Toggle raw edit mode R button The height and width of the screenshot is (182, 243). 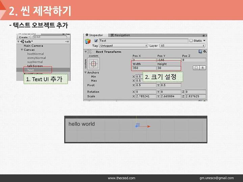pos(203,68)
